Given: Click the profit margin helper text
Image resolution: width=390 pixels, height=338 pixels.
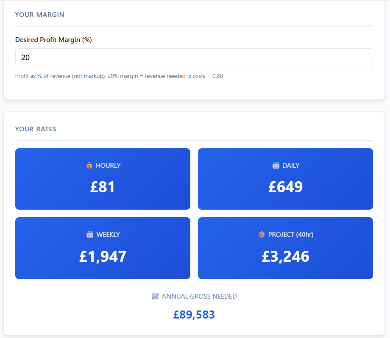Looking at the screenshot, I should coord(119,76).
